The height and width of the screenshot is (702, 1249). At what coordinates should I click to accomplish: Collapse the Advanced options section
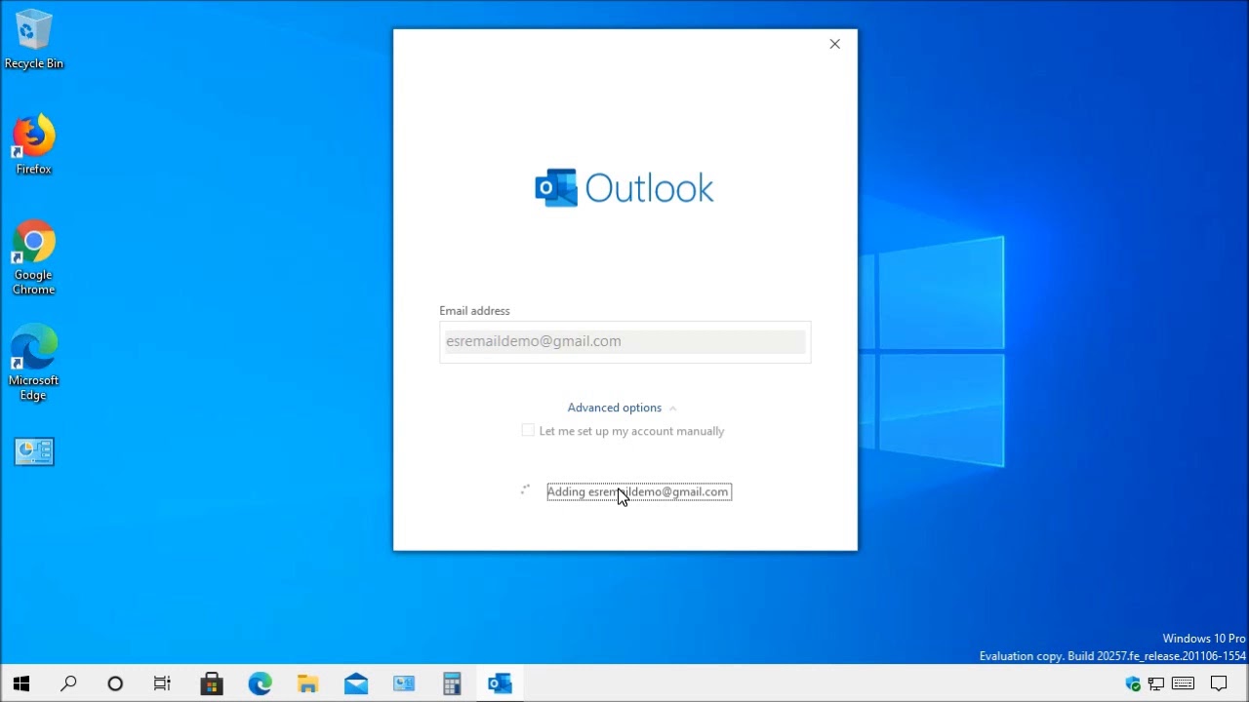click(622, 408)
